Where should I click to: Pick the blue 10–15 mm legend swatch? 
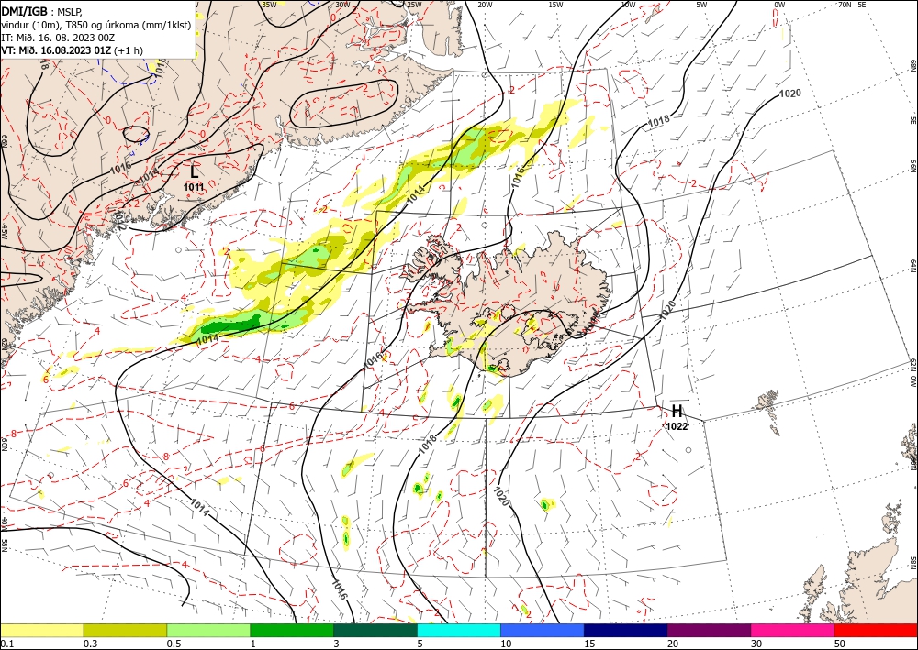click(543, 630)
